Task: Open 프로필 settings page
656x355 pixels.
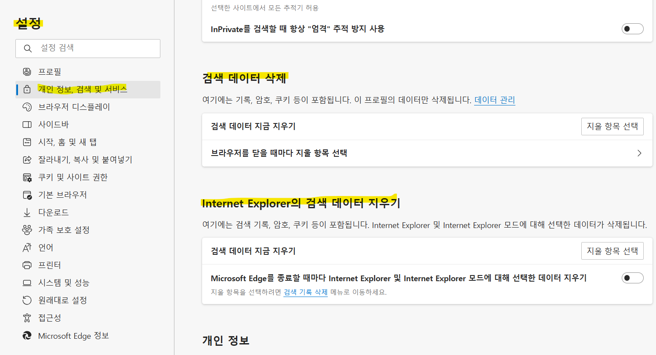Action: tap(88, 72)
